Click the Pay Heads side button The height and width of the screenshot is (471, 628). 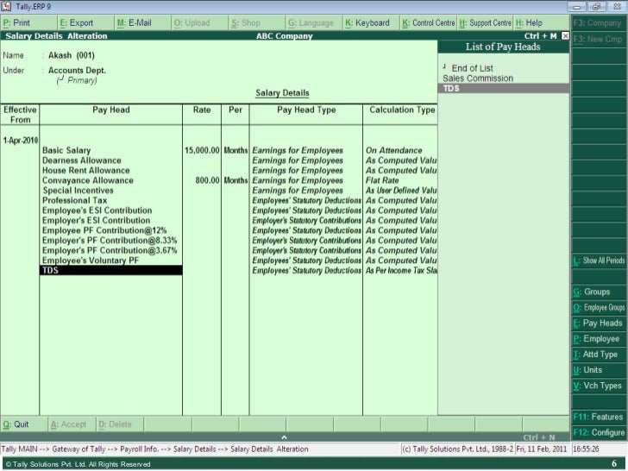[x=598, y=323]
